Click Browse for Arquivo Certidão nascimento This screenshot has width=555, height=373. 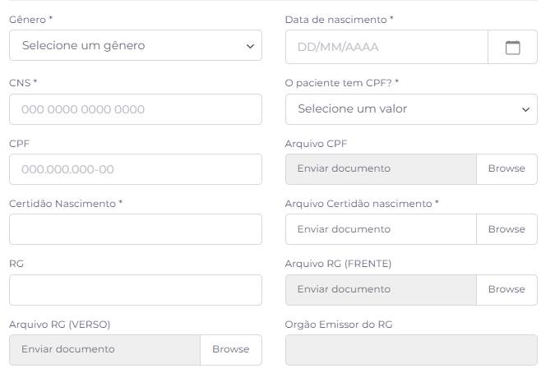pos(506,229)
